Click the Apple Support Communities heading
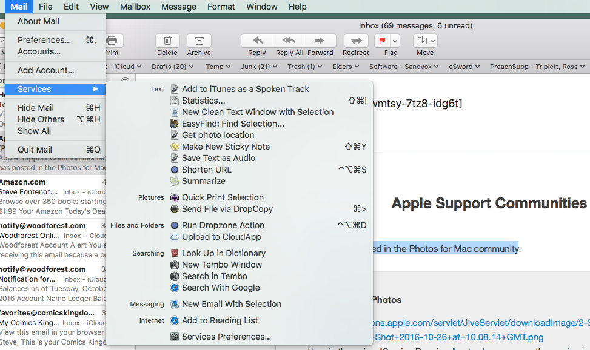Viewport: 590px width, 350px height. tap(489, 203)
